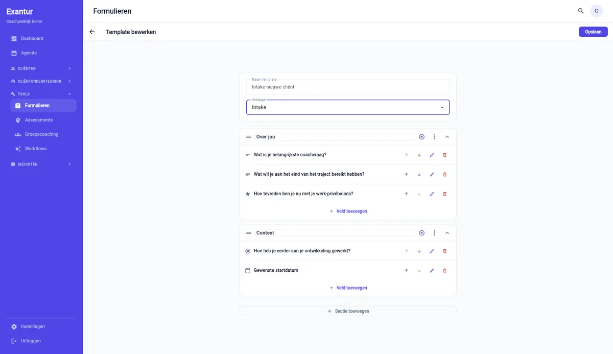Screen dimensions: 613x354
Task: Click the Dashboard grid icon
Action: coord(14,38)
